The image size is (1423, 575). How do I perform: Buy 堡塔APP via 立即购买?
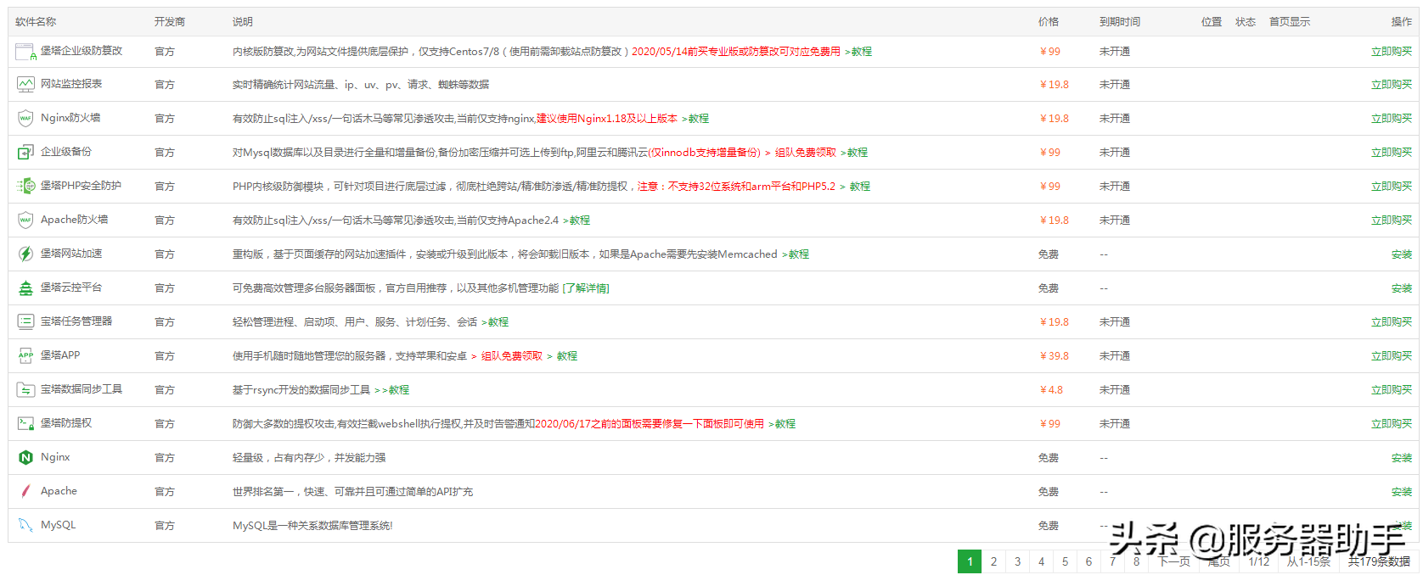[1392, 356]
